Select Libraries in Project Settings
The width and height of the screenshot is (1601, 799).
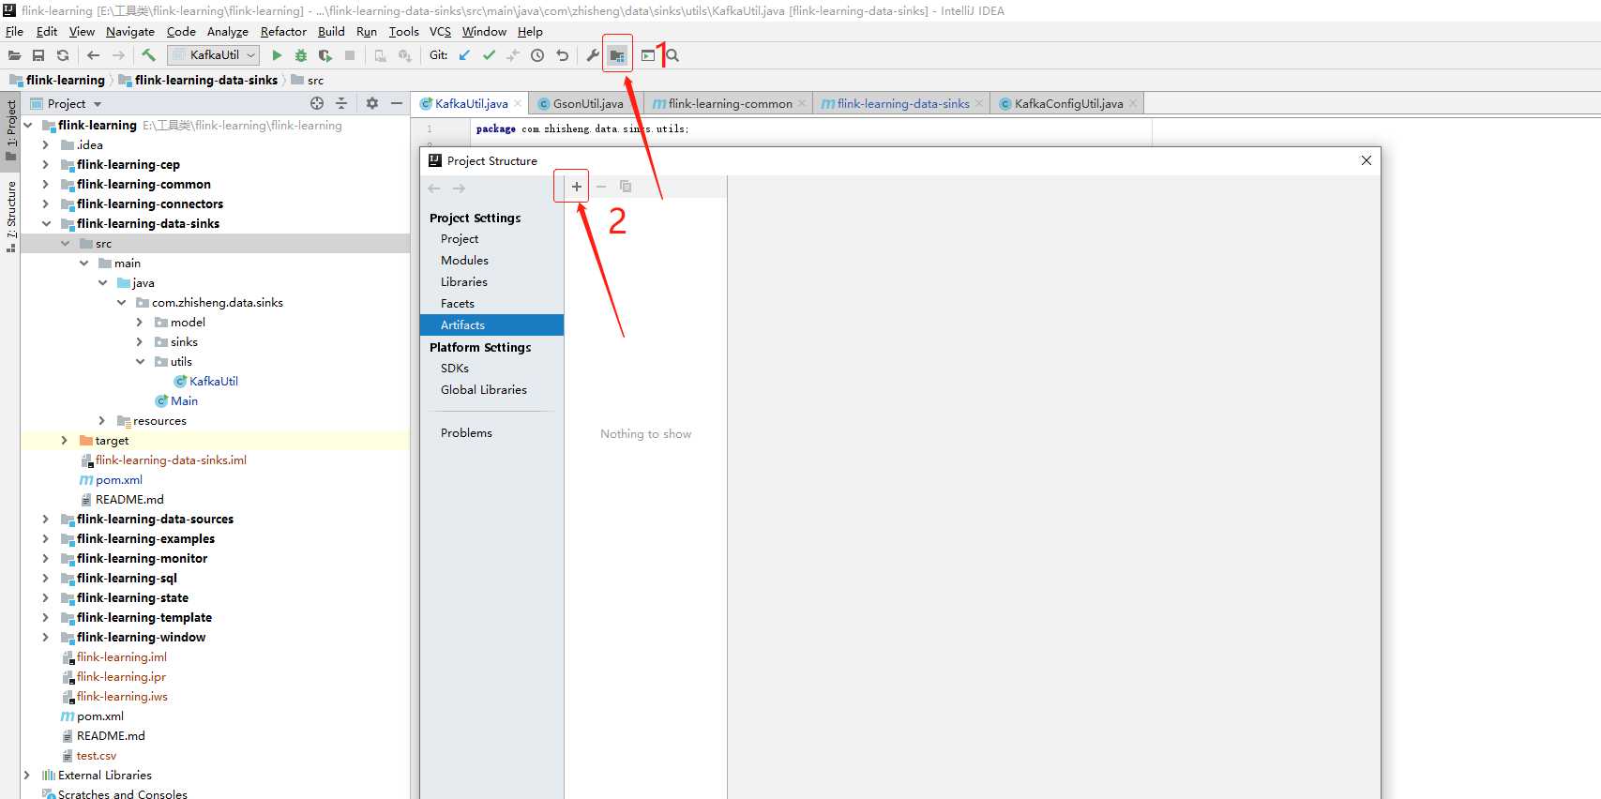(464, 281)
